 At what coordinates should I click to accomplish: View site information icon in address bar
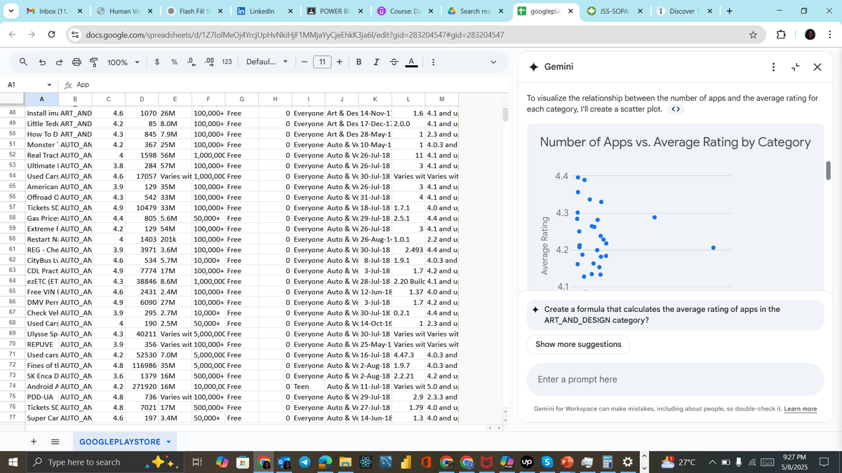tap(74, 34)
